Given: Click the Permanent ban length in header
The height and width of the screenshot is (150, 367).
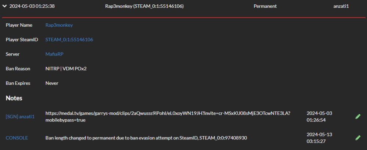Looking at the screenshot, I should click(265, 6).
